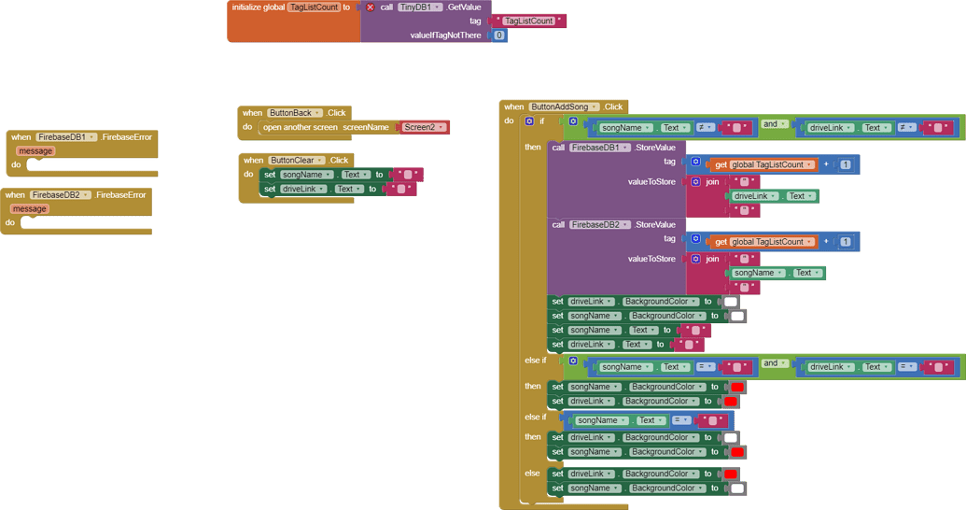966x510 pixels.
Task: Open equals operator dropdown in second else if condition
Action: [680, 420]
